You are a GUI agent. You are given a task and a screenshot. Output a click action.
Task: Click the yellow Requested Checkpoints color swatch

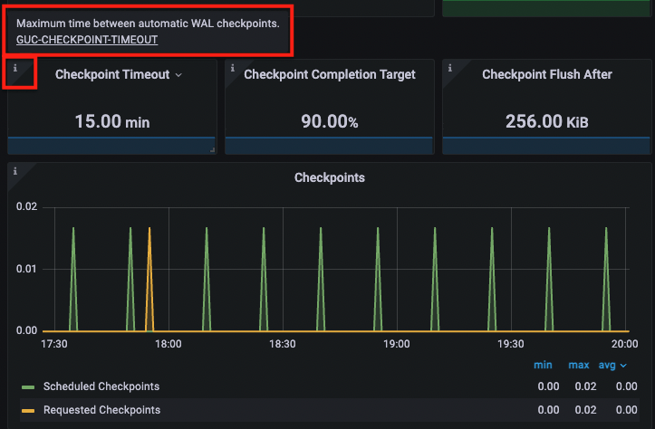pos(29,410)
